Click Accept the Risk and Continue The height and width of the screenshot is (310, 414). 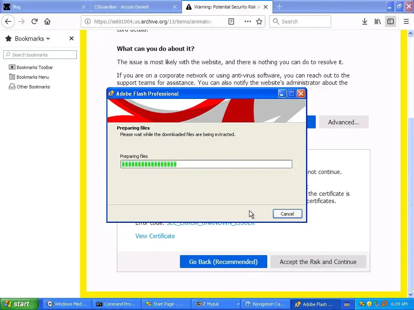(x=318, y=262)
